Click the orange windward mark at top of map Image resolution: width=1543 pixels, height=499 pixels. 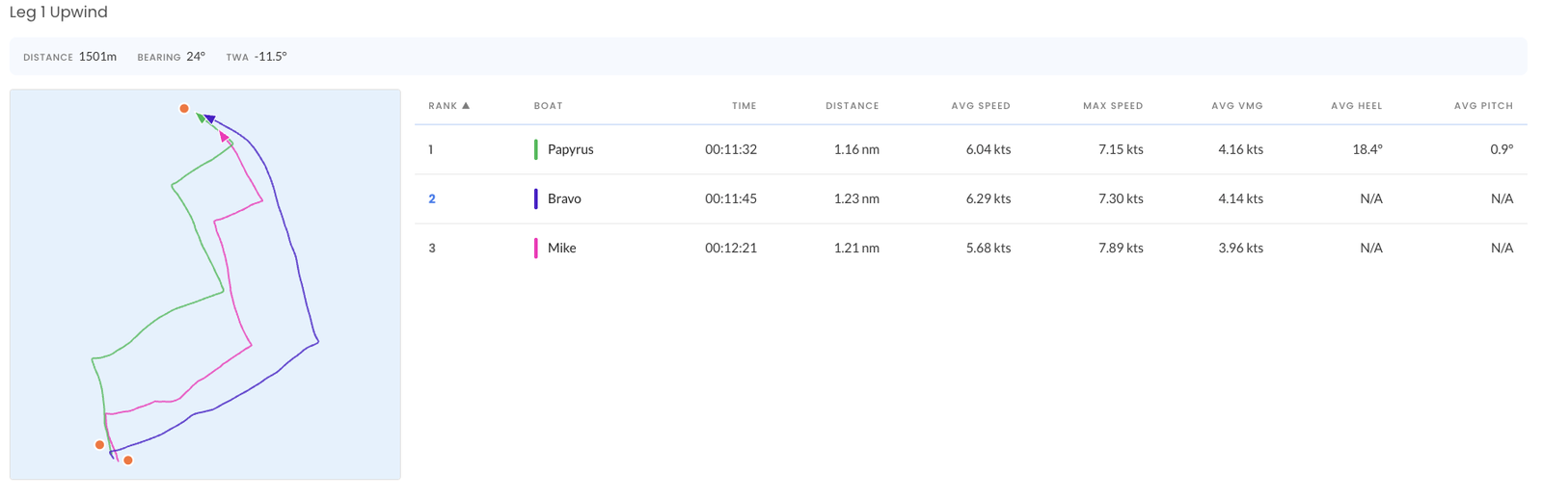click(x=184, y=109)
